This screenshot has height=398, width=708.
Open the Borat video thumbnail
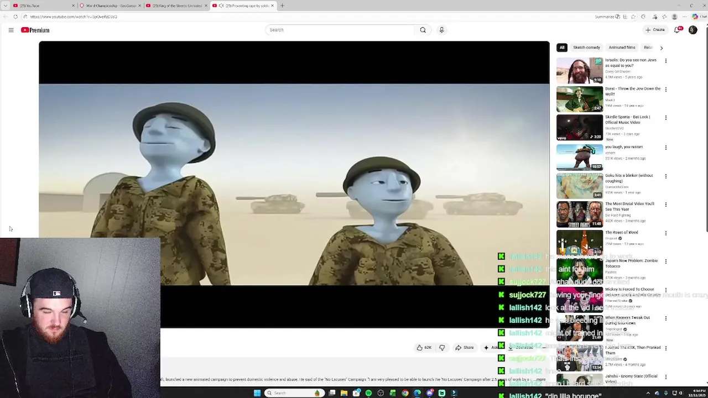point(580,99)
